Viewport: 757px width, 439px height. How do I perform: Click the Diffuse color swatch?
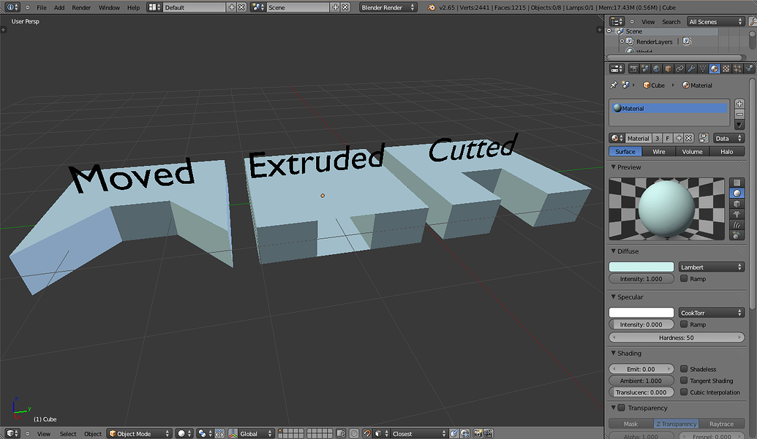click(641, 267)
